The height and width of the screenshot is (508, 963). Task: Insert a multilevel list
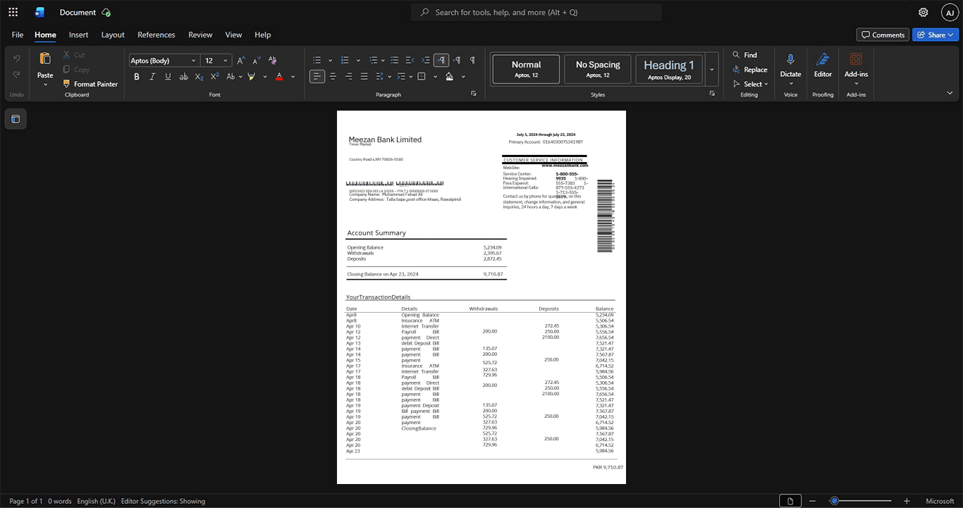click(373, 61)
